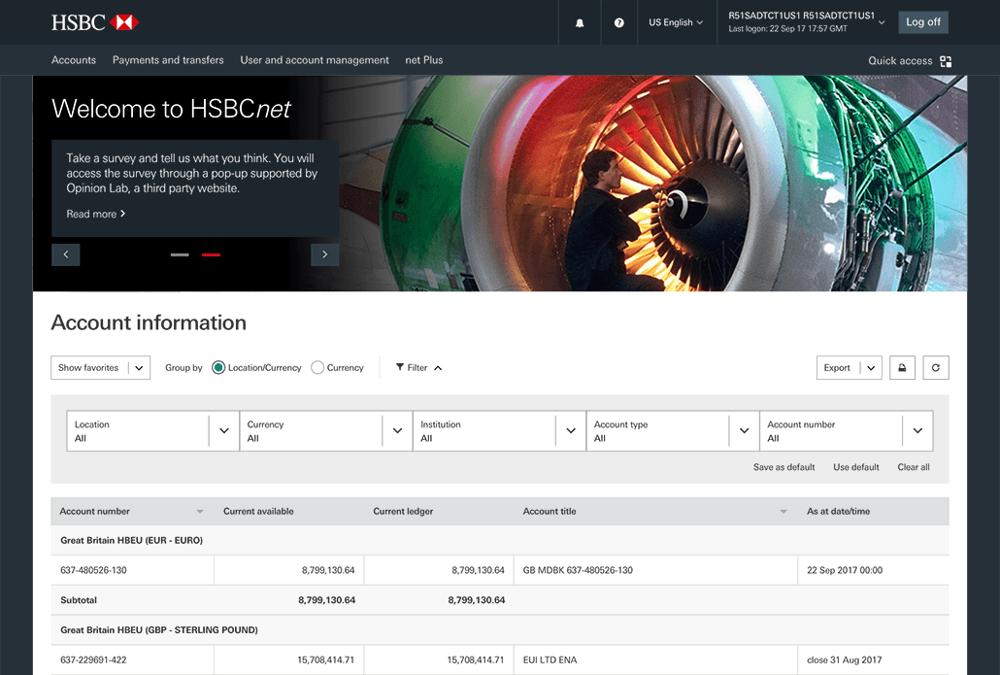
Task: Select Location/Currency group by option
Action: click(218, 367)
